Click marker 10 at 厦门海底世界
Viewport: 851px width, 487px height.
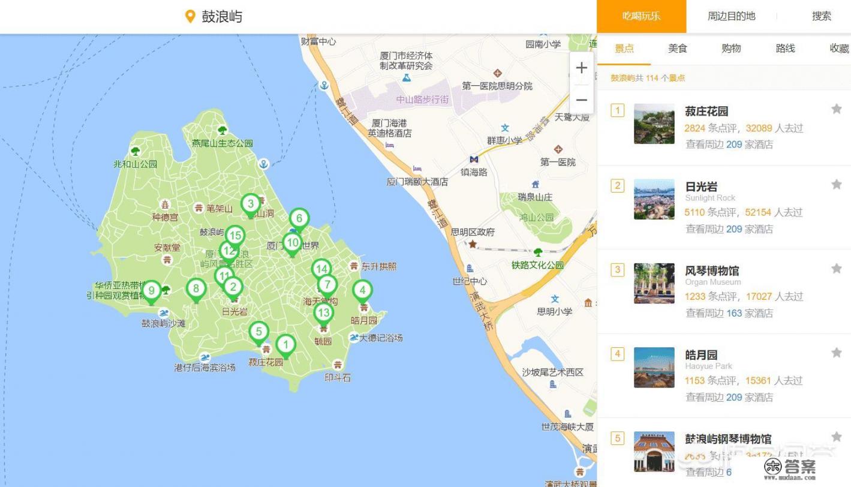pyautogui.click(x=293, y=242)
